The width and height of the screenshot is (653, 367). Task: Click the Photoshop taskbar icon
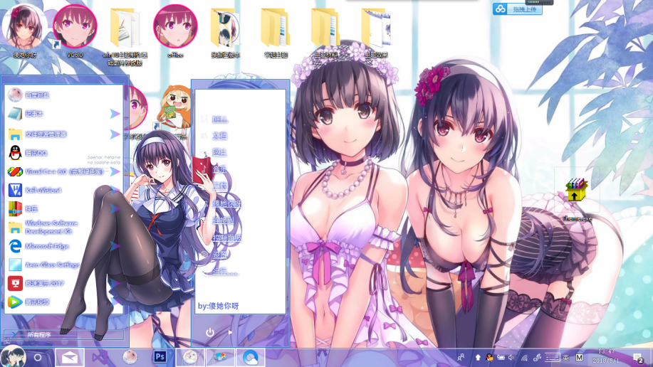click(x=160, y=357)
